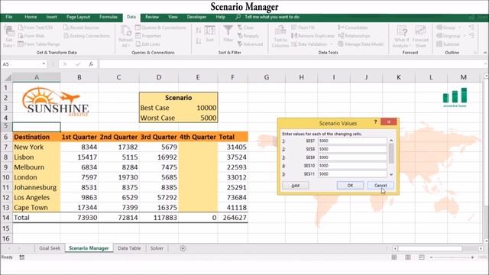Switch to the Home ribbon tab
Image resolution: width=489 pixels, height=275 pixels.
(x=31, y=17)
